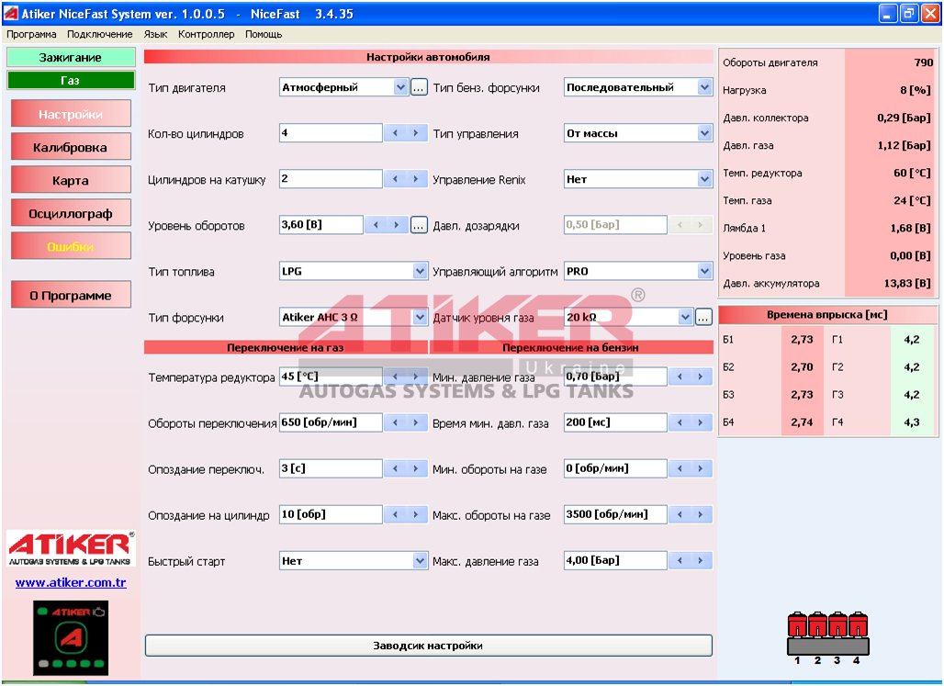This screenshot has width=944, height=686.
Task: Click Температура редуктора 45 °C field
Action: [331, 377]
